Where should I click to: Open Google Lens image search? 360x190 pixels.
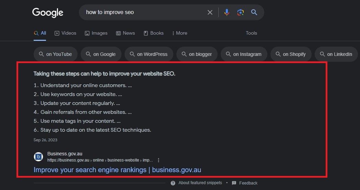(240, 12)
